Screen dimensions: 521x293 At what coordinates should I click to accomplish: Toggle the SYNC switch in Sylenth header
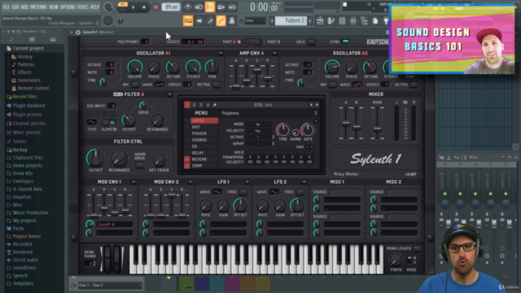tap(345, 42)
